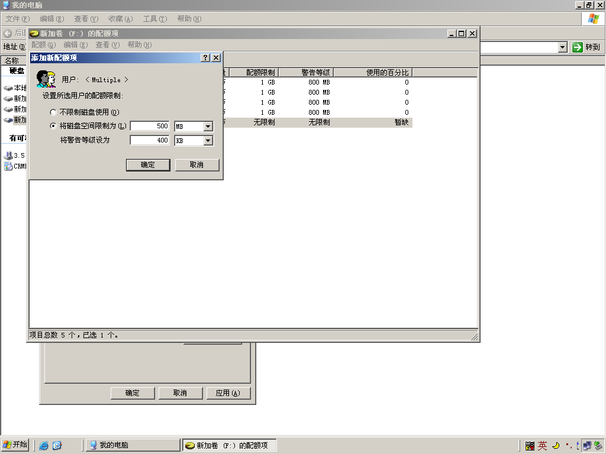606x454 pixels.
Task: Click the disk space limit field showing 500
Action: point(150,127)
